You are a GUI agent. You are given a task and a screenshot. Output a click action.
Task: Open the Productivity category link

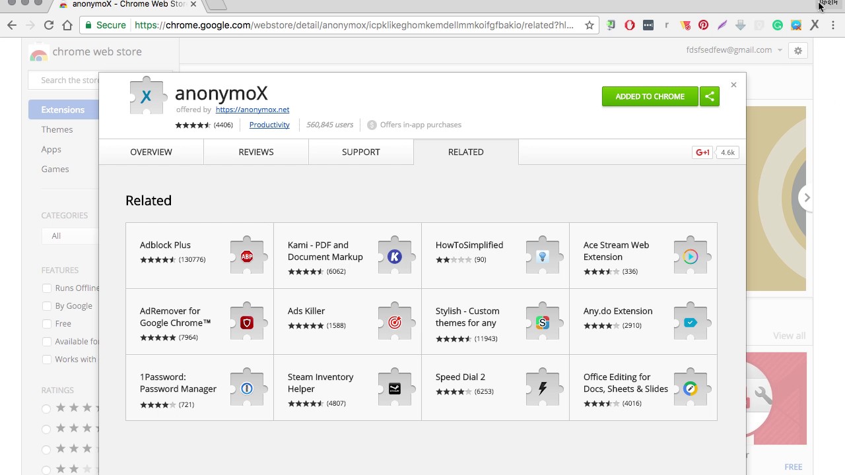269,125
